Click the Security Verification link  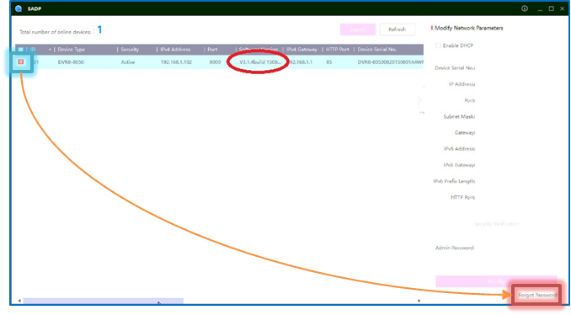pos(496,223)
